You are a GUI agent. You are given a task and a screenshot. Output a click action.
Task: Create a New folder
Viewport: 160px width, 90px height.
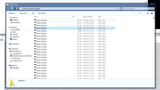42,13
